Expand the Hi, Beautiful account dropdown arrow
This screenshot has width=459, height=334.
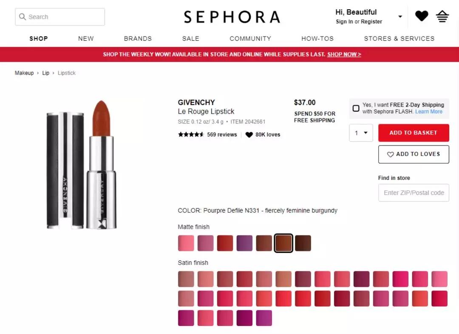(400, 17)
